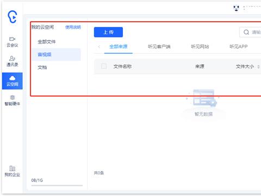Click the search magnifier icon
The height and width of the screenshot is (196, 261).
(x=246, y=32)
